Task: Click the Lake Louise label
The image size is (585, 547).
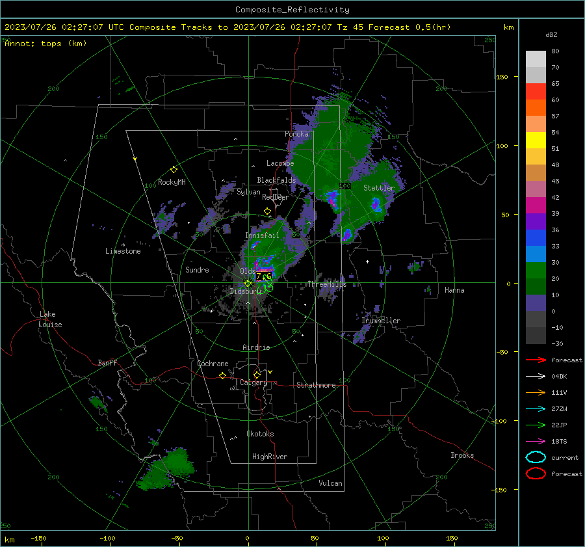Action: click(50, 319)
